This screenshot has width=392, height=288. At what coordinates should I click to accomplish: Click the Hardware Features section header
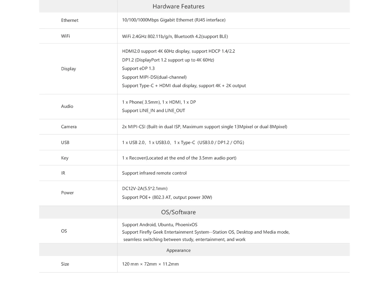coord(178,6)
